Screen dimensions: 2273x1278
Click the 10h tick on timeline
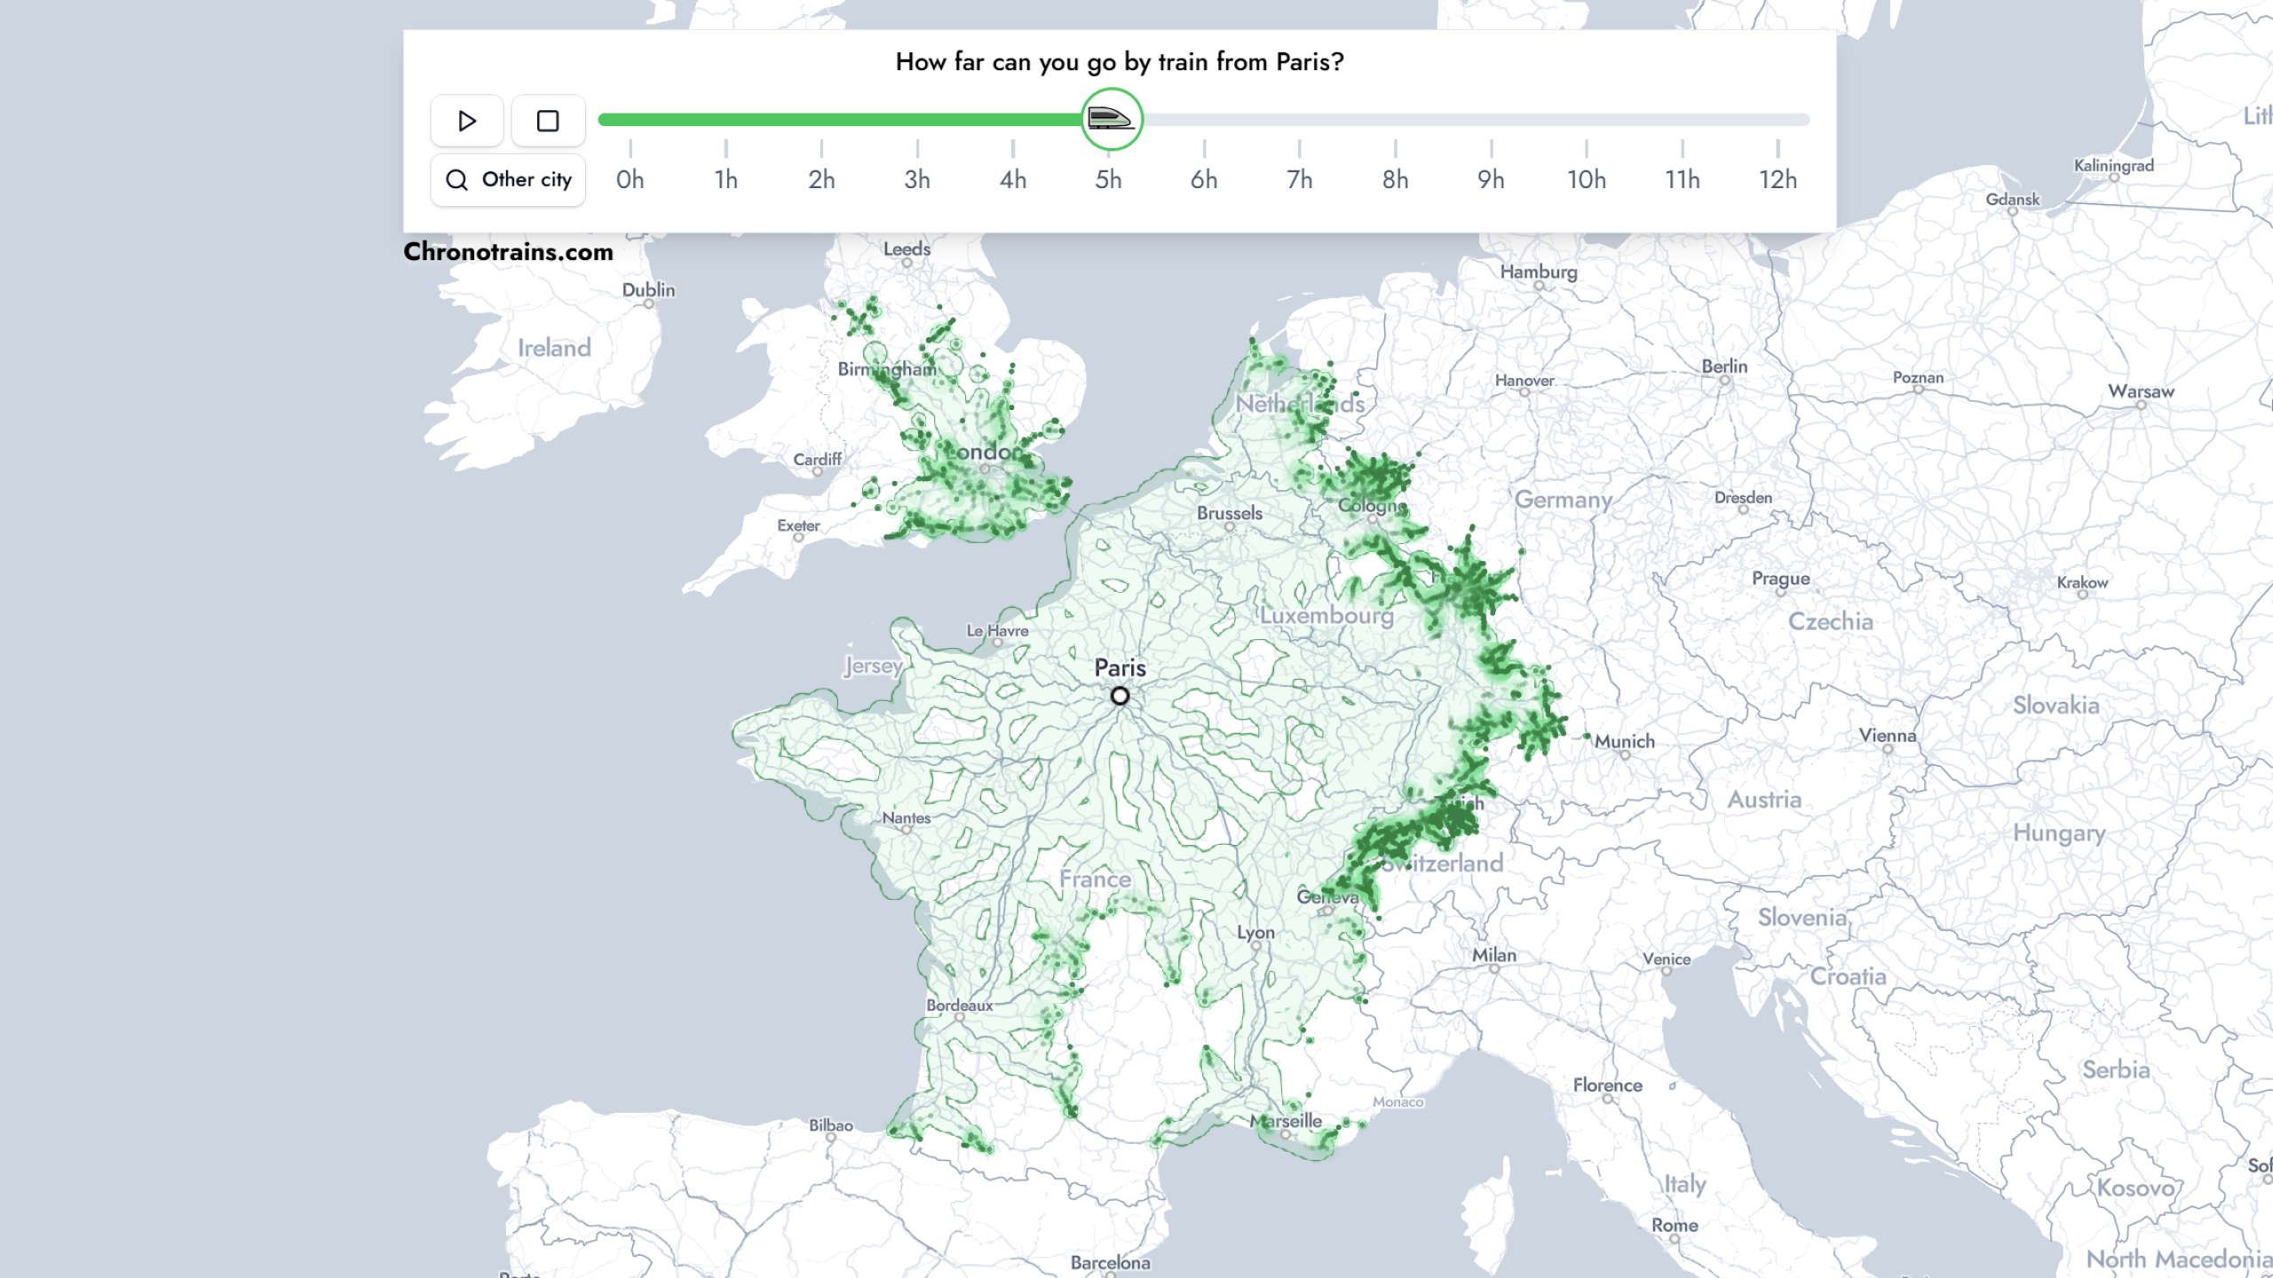1587,149
